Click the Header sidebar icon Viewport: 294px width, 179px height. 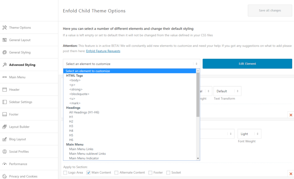pos(5,90)
